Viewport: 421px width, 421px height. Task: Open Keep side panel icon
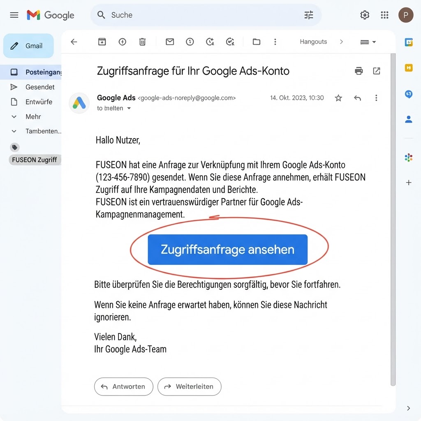[409, 68]
